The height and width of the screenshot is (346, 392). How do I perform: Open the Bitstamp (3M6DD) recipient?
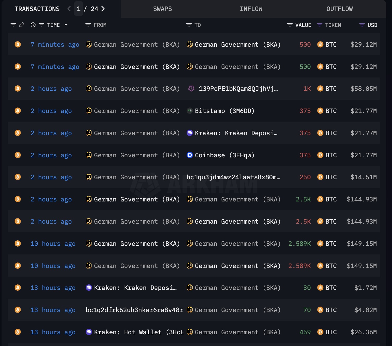point(224,111)
